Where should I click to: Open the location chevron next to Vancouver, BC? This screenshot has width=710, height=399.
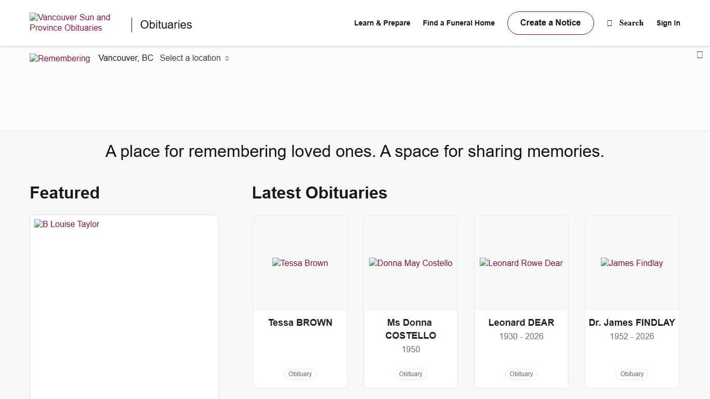click(227, 59)
